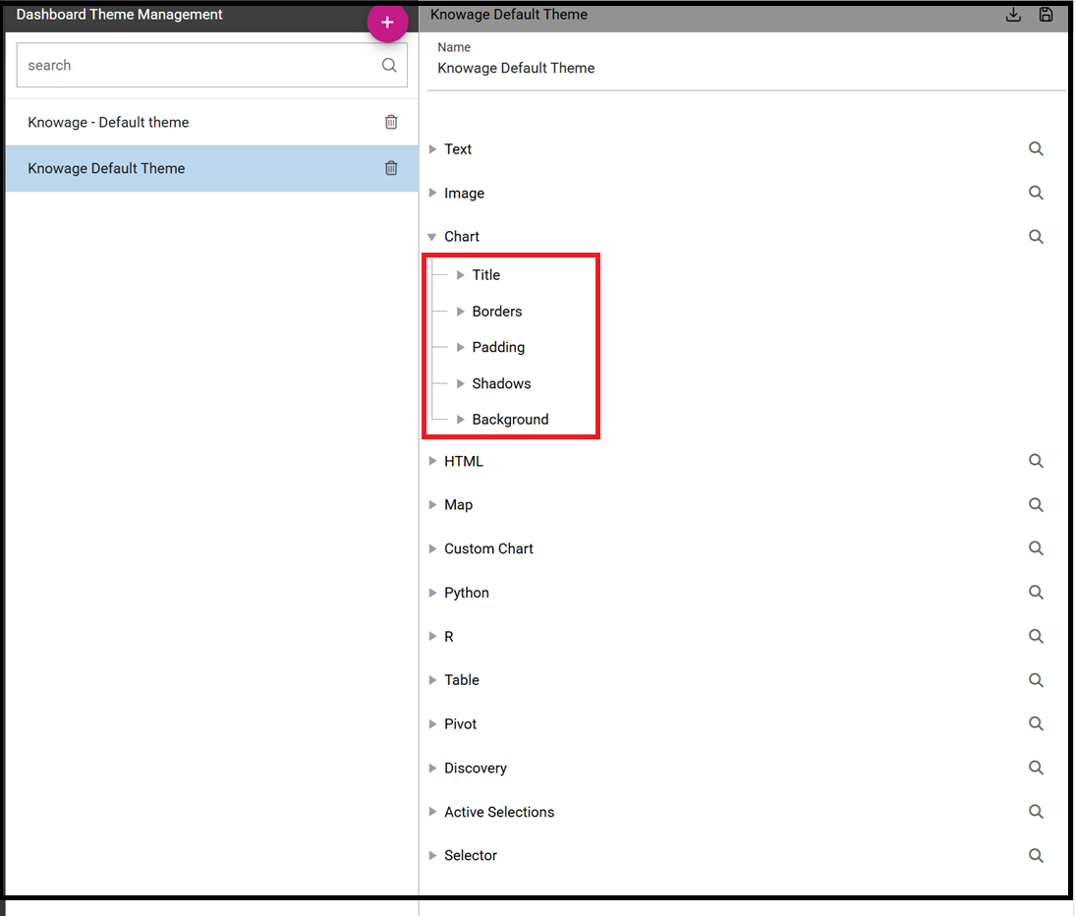Expand the Table section arrow
This screenshot has height=916, width=1076.
(x=432, y=680)
